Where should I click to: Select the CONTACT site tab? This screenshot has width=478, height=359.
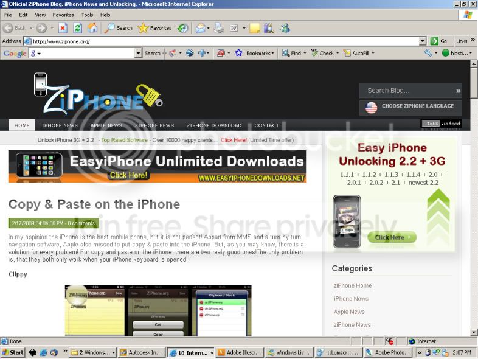267,125
